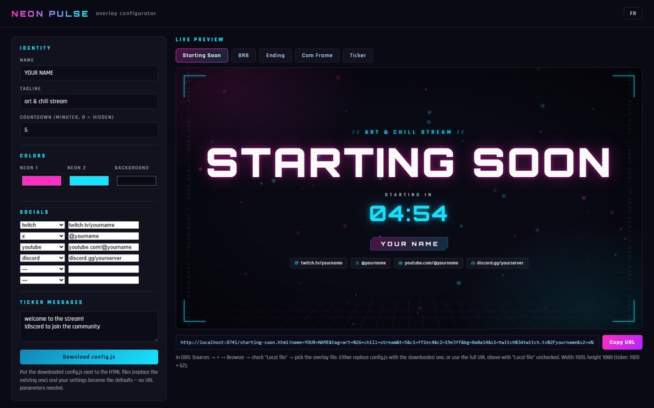Click the 'overlay configurator' subtitle
The height and width of the screenshot is (408, 654).
coord(126,13)
